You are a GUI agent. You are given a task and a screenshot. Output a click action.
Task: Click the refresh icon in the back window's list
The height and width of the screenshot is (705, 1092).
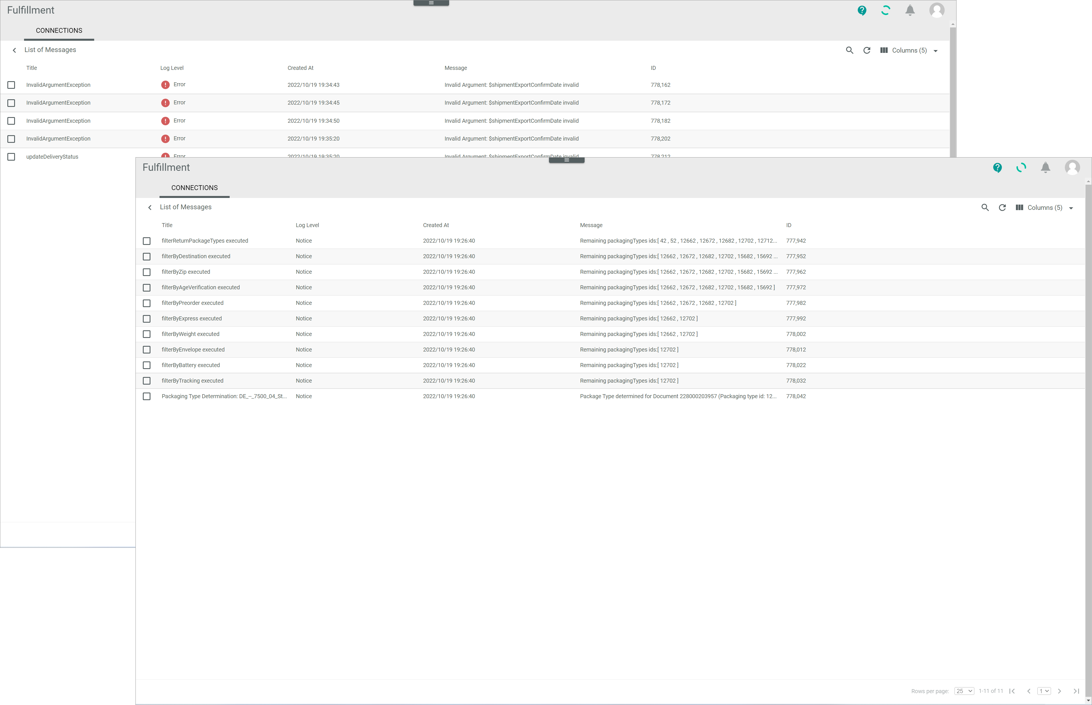click(867, 50)
